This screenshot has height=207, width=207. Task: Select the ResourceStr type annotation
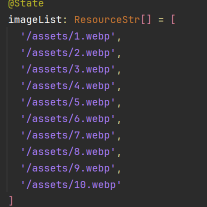click(x=107, y=19)
